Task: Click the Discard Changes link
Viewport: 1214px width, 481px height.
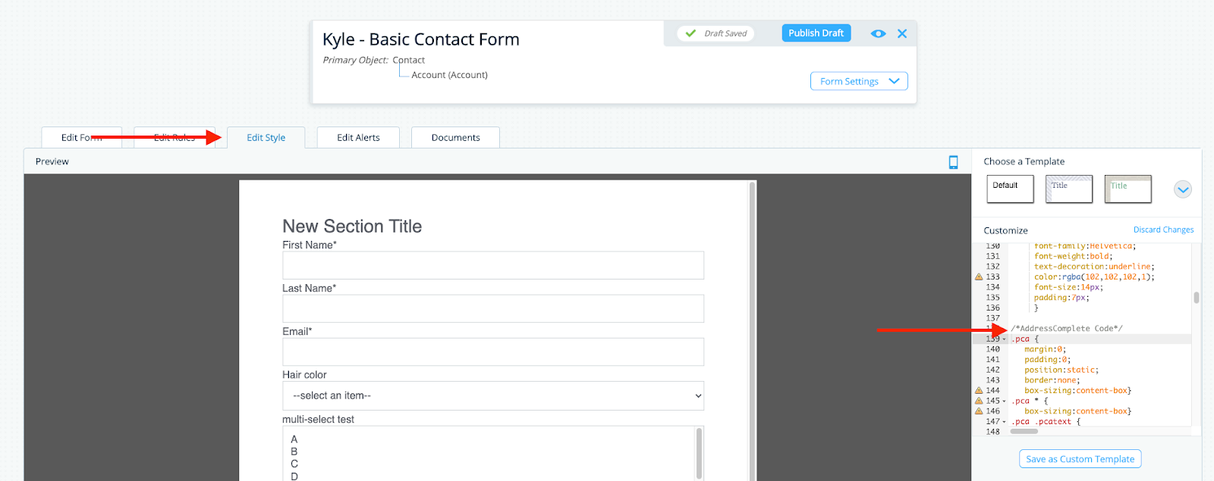Action: point(1163,230)
